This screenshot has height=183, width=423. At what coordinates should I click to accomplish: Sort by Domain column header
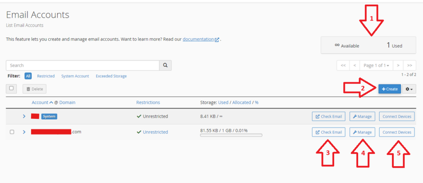pos(67,102)
